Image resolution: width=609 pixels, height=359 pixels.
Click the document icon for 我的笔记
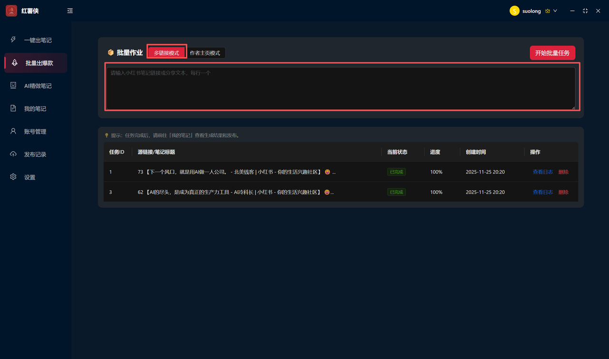[x=13, y=108]
